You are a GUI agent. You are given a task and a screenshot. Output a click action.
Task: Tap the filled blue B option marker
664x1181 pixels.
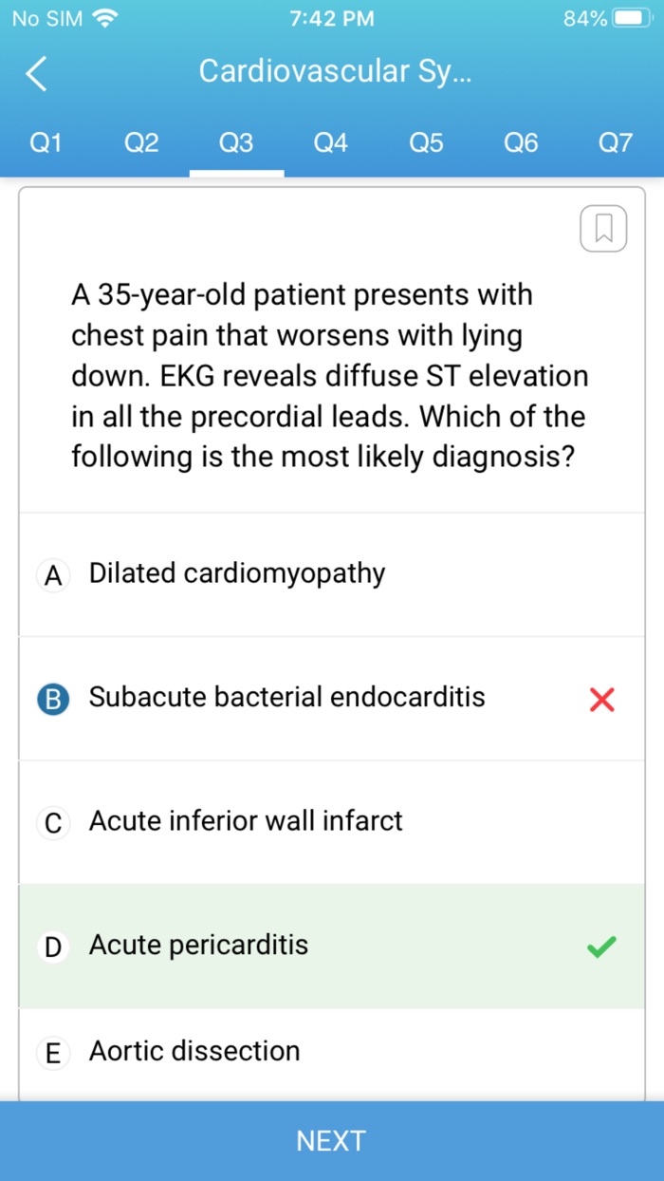pos(53,698)
